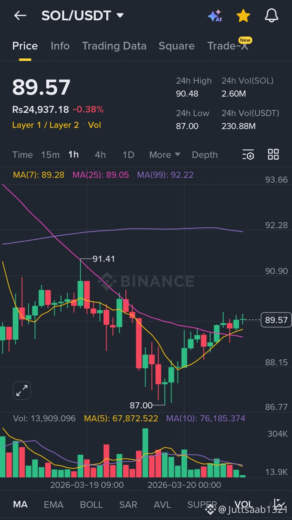This screenshot has width=292, height=520.
Task: Tap the MA(7): 89.28 label
Action: pos(39,175)
